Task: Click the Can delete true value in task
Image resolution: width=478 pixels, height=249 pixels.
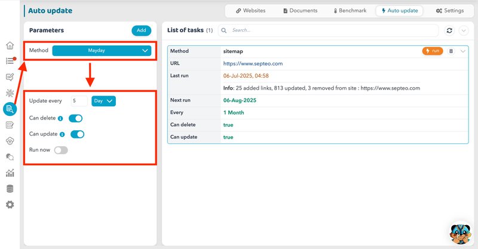Action: coord(228,125)
